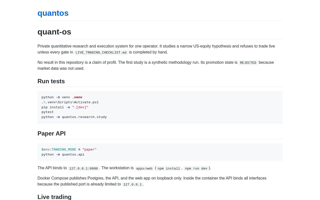Click the Paper API heading

coord(51,133)
